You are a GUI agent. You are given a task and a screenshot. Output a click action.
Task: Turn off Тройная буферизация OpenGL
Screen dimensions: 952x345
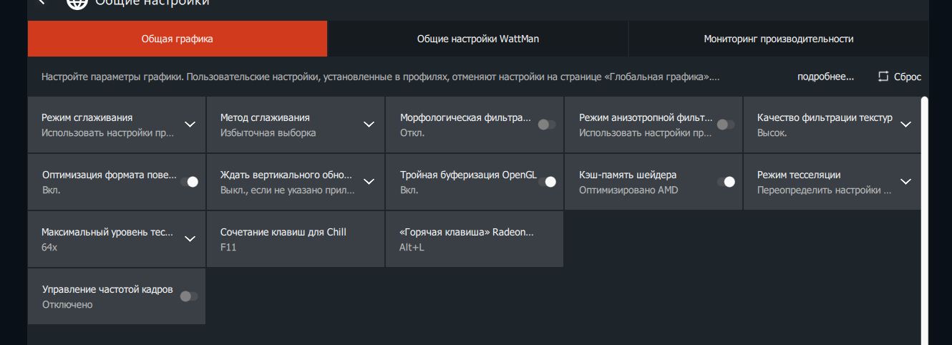tap(547, 182)
